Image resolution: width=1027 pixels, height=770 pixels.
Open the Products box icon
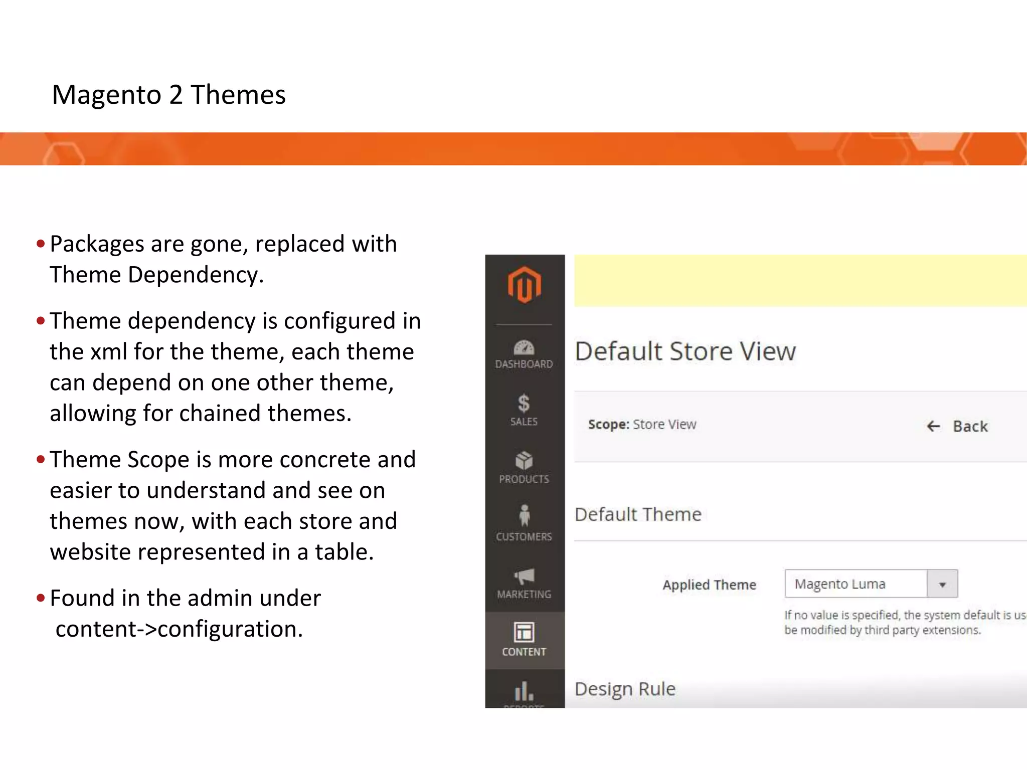pyautogui.click(x=524, y=460)
